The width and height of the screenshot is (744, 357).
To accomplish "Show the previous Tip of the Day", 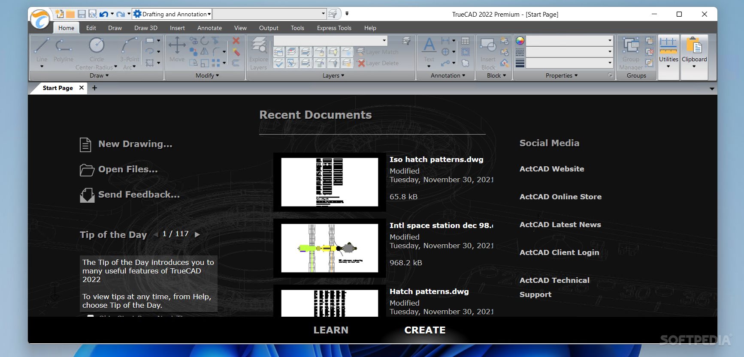I will pos(156,234).
